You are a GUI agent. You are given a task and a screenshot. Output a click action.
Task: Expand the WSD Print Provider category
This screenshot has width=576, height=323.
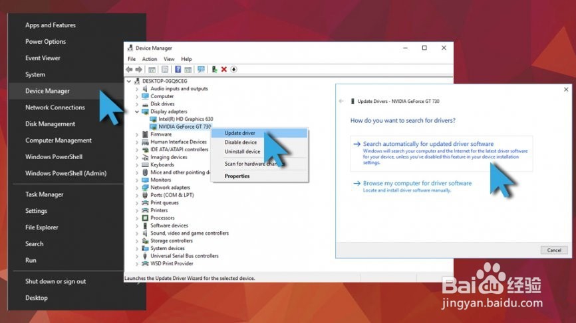(x=137, y=264)
